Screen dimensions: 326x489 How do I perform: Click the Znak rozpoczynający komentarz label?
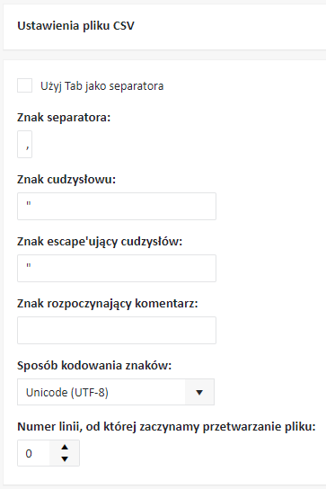point(108,304)
